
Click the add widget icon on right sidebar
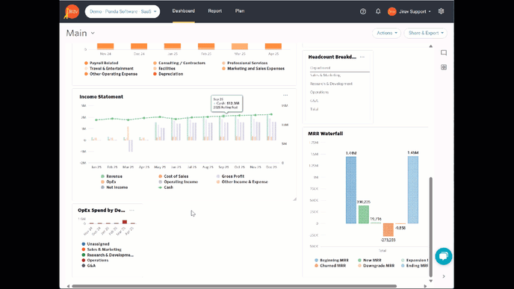pos(444,67)
